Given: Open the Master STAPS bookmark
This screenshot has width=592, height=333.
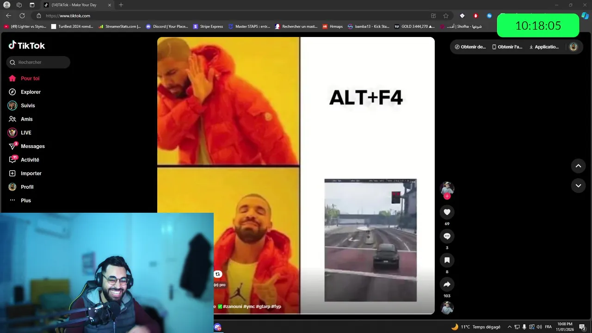Looking at the screenshot, I should (x=249, y=26).
